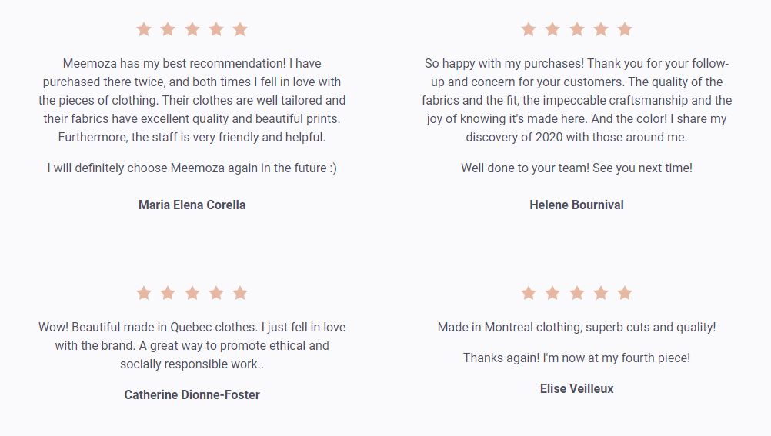
Task: Click first star above Maria Elena Corella's review
Action: [144, 29]
